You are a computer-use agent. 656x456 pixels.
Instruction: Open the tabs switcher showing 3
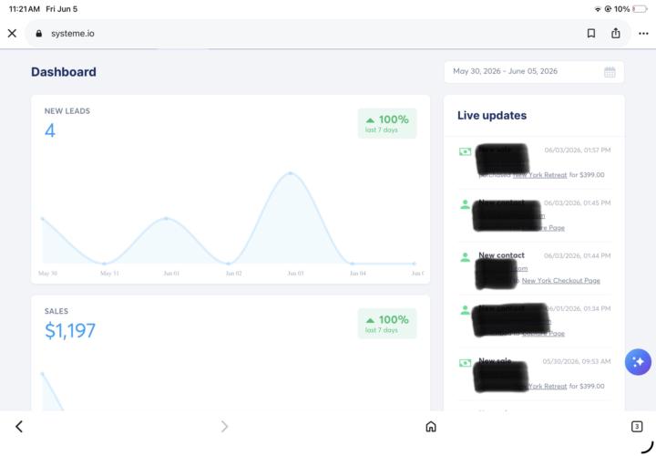pyautogui.click(x=636, y=426)
